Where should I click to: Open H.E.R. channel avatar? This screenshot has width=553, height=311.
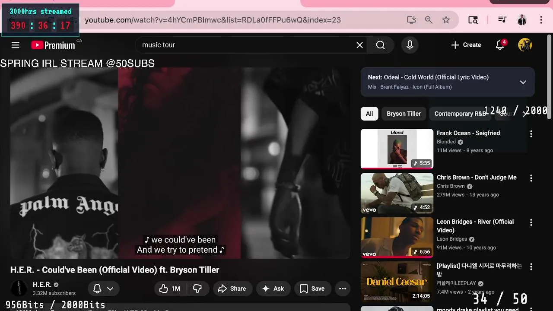pos(19,289)
